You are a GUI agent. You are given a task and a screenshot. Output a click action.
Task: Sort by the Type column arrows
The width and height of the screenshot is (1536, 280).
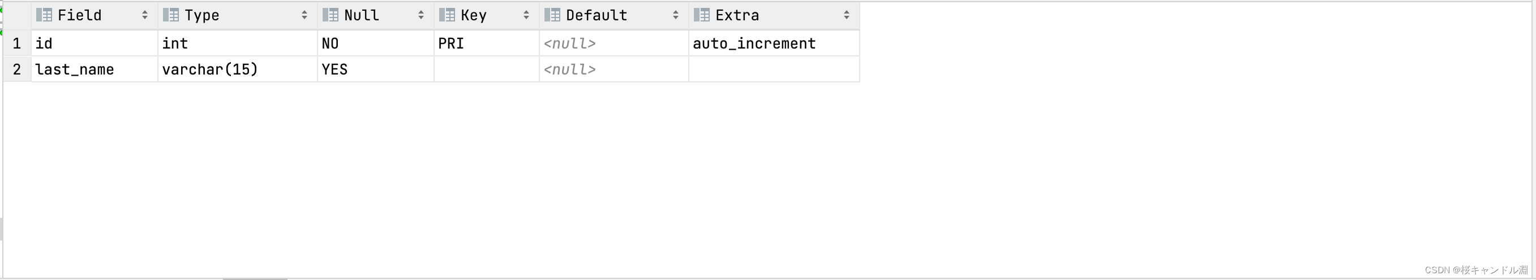click(x=304, y=15)
